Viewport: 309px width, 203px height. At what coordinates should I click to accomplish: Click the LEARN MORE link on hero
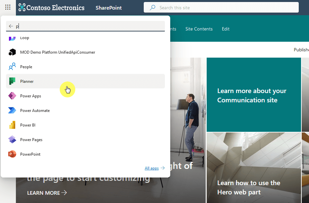pyautogui.click(x=47, y=193)
